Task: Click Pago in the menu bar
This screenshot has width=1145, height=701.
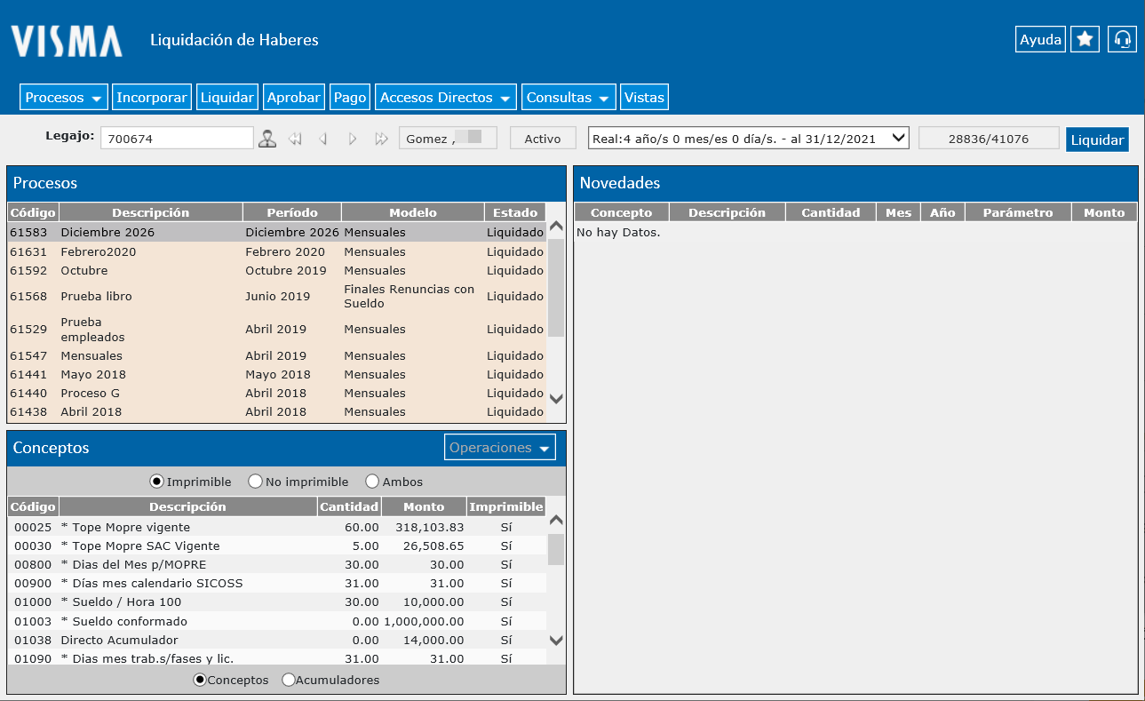Action: pos(350,98)
